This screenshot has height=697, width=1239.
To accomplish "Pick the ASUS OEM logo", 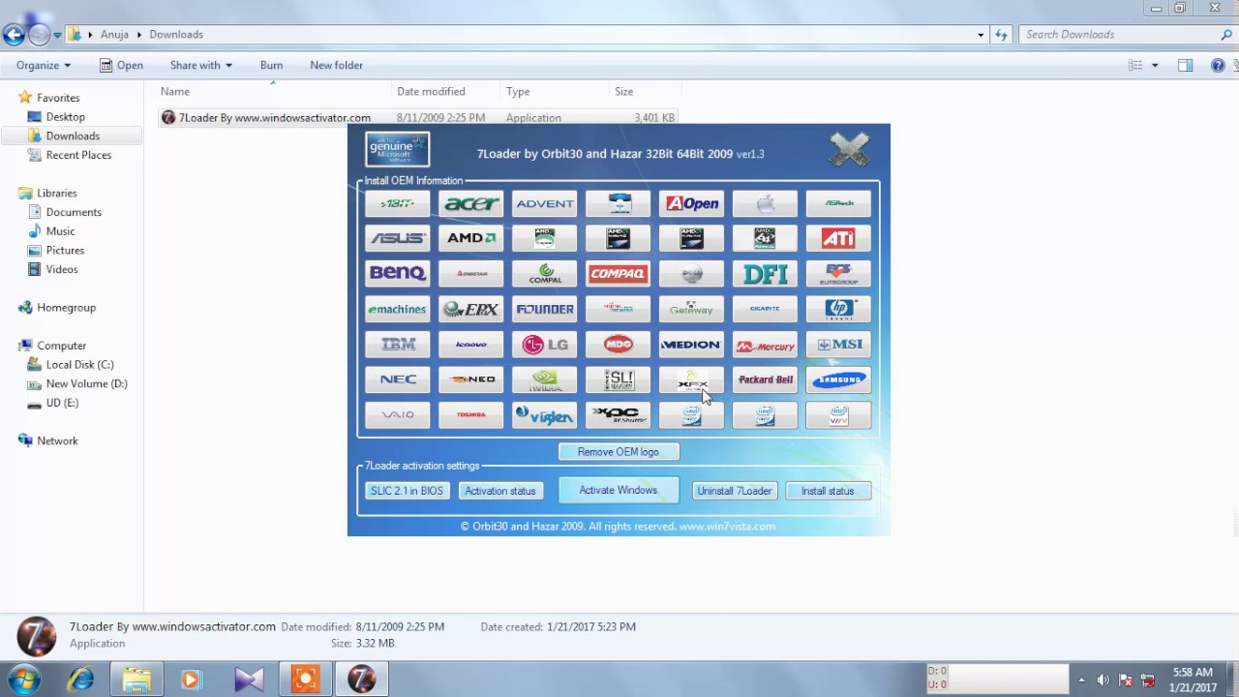I will 398,238.
